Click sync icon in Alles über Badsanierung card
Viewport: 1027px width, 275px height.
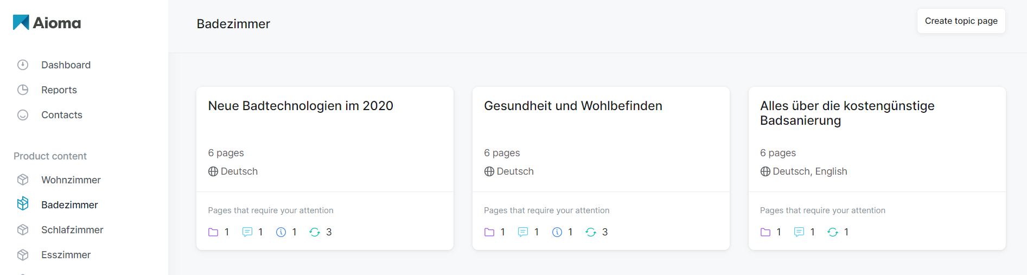[x=833, y=232]
